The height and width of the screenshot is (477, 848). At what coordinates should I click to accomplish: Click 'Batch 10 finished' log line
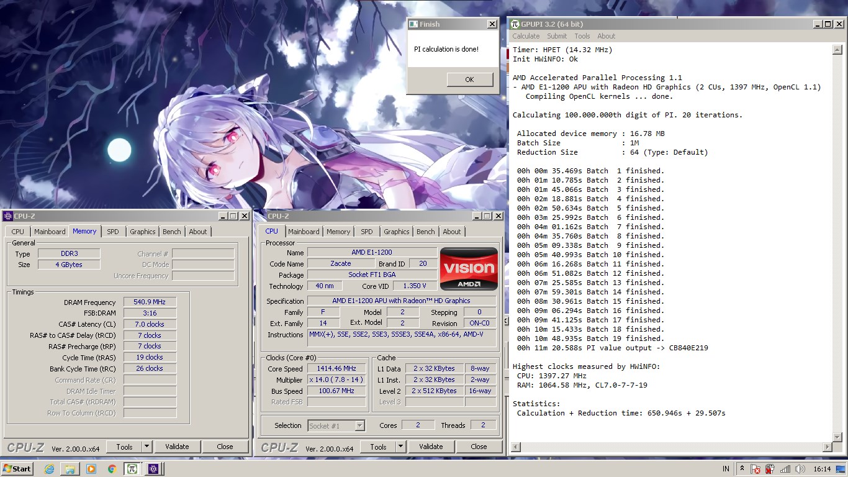[x=590, y=255]
